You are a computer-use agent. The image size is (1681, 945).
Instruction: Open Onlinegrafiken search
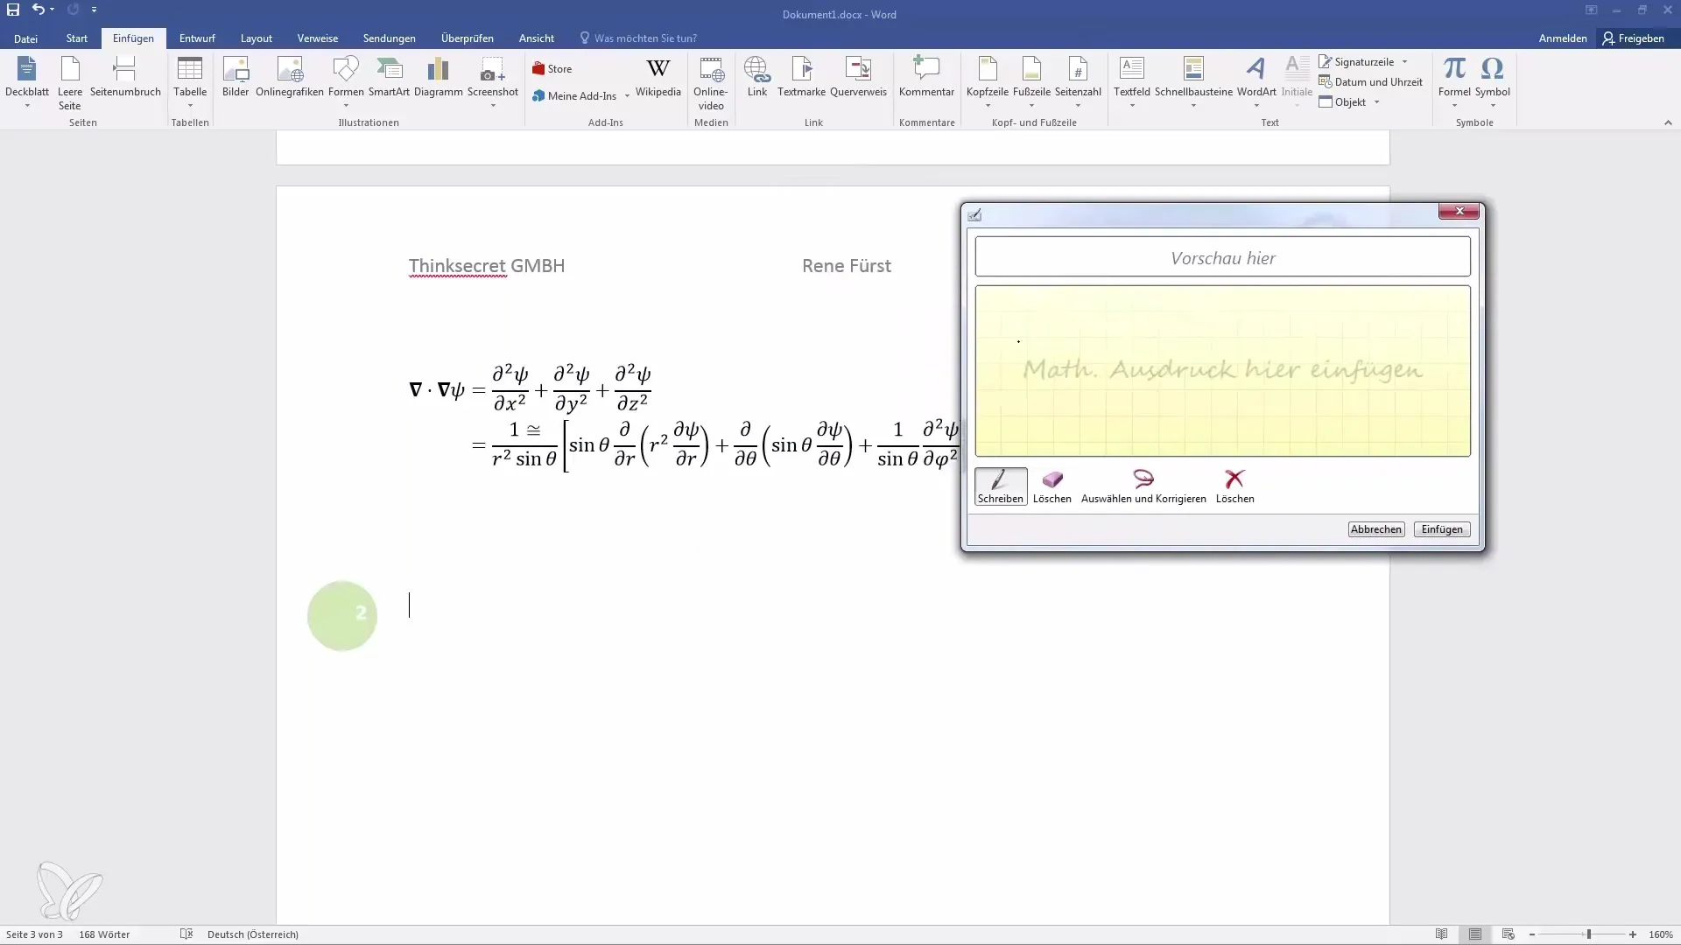290,77
